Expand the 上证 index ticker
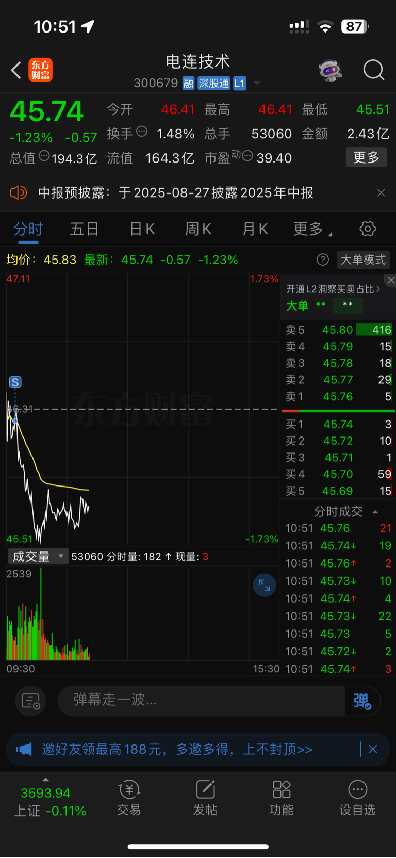Viewport: 396px width, 858px height. (x=49, y=798)
